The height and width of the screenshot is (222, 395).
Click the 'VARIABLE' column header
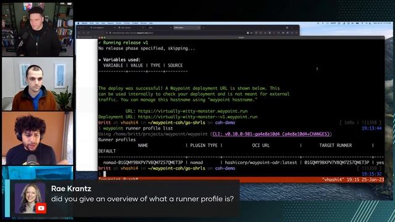pos(113,65)
